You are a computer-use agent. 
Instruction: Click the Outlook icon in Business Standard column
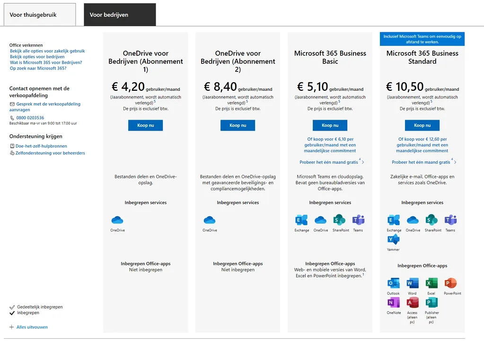(x=393, y=283)
